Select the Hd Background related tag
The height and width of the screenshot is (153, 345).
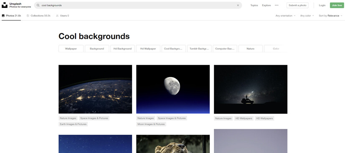[122, 49]
